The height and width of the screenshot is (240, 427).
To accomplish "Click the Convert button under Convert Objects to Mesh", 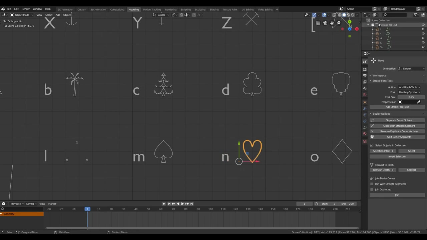I will point(411,170).
